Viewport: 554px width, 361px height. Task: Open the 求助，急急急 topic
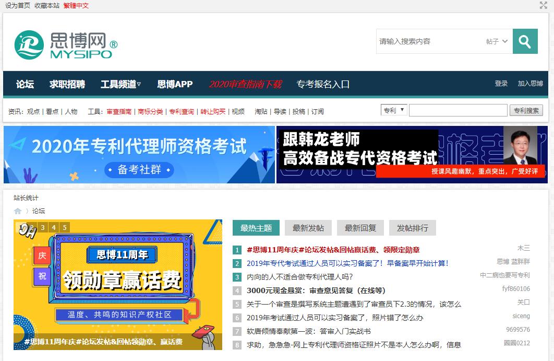tap(354, 345)
